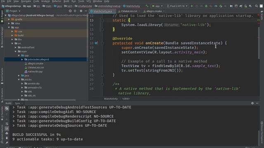Image resolution: width=264 pixels, height=148 pixels.
Task: Click smallwonder breadcrumb in navigation bar
Action: click(84, 6)
